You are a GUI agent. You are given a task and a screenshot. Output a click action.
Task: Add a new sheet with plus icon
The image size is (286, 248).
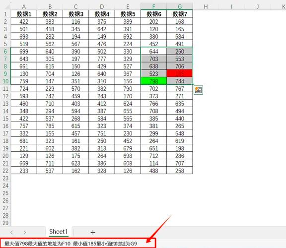click(x=93, y=232)
